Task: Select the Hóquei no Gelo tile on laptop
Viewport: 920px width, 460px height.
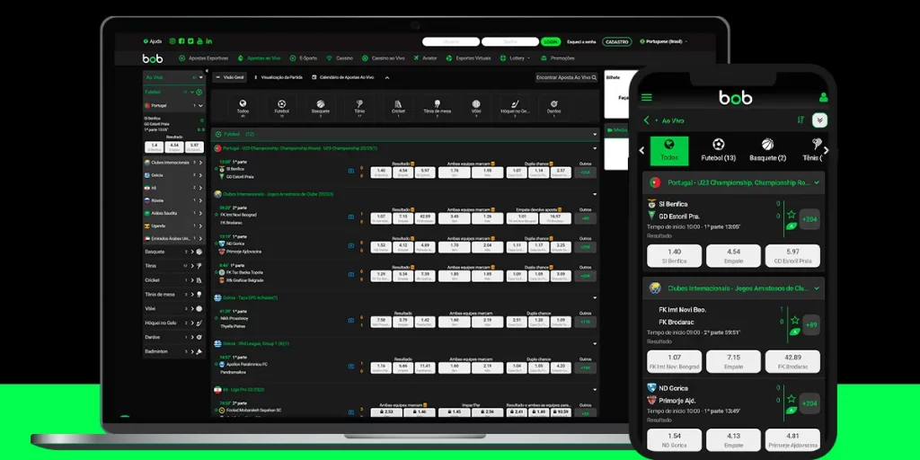Action: (x=515, y=106)
